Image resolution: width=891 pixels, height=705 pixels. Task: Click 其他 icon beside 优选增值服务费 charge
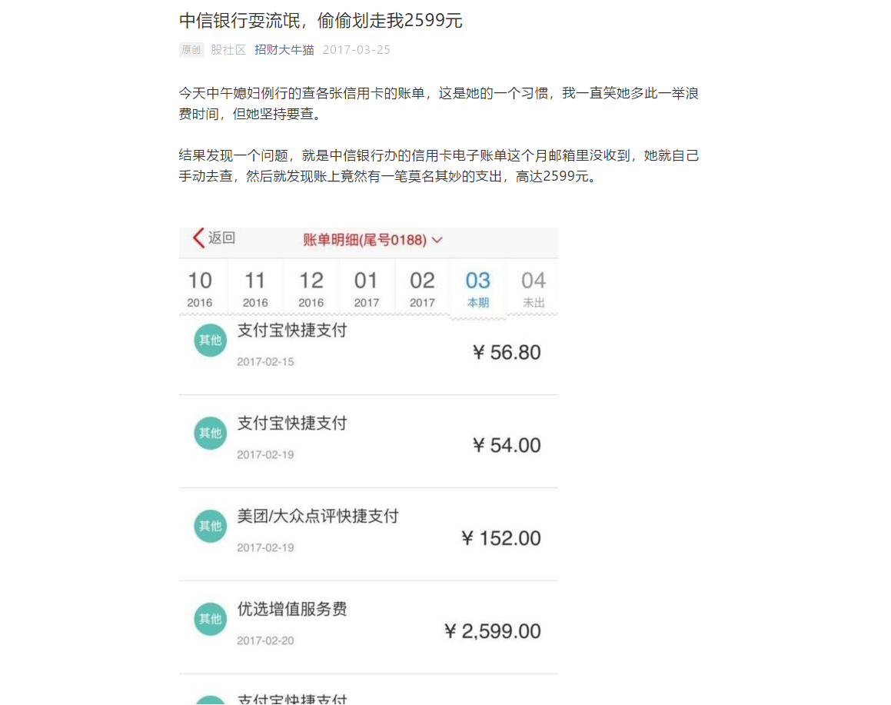pos(210,619)
